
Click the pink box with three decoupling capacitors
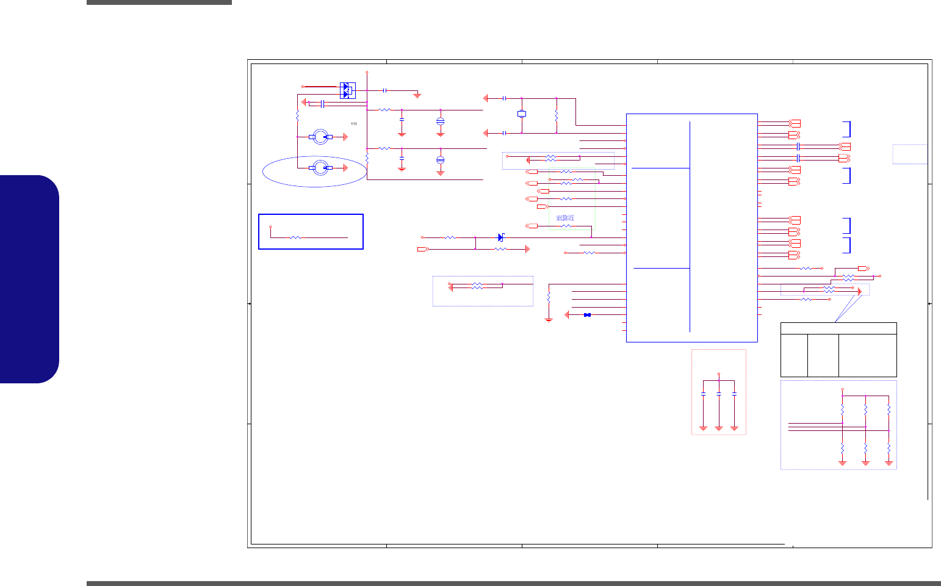(x=719, y=392)
